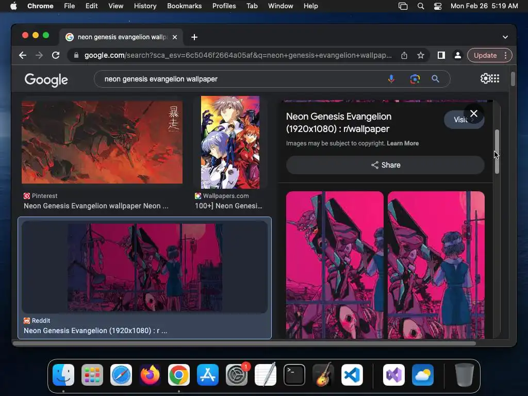Toggle Chrome side panel
Viewport: 528px width, 396px height.
[x=441, y=55]
